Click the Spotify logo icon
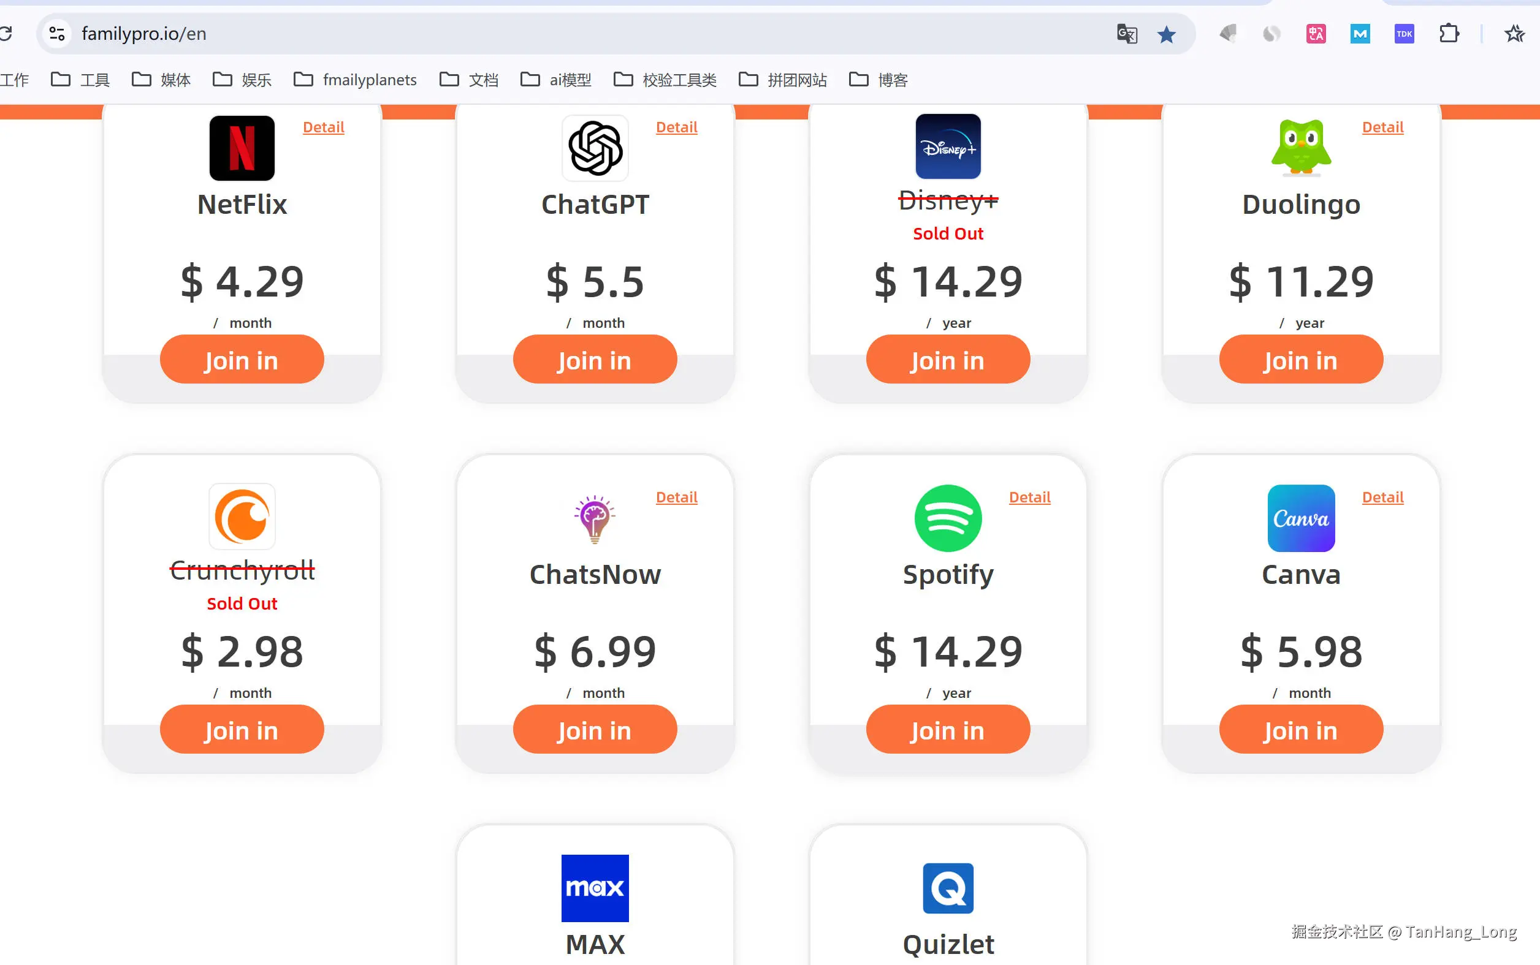 click(x=948, y=518)
